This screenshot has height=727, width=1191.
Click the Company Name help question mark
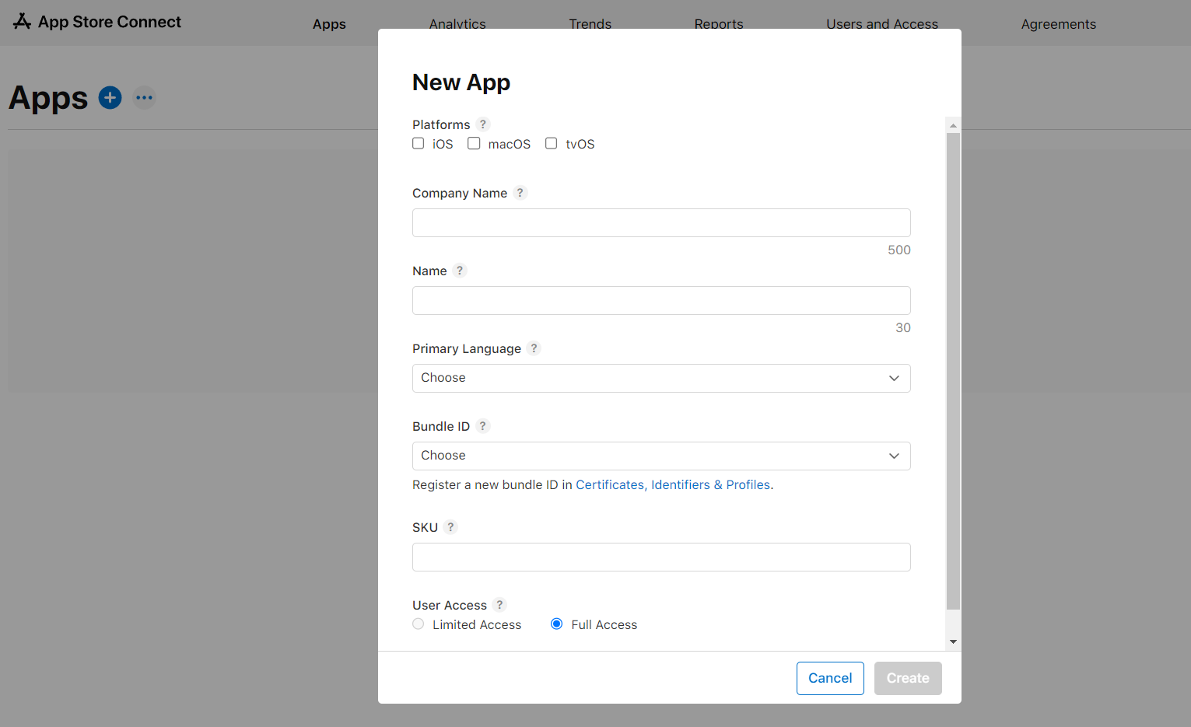coord(520,193)
